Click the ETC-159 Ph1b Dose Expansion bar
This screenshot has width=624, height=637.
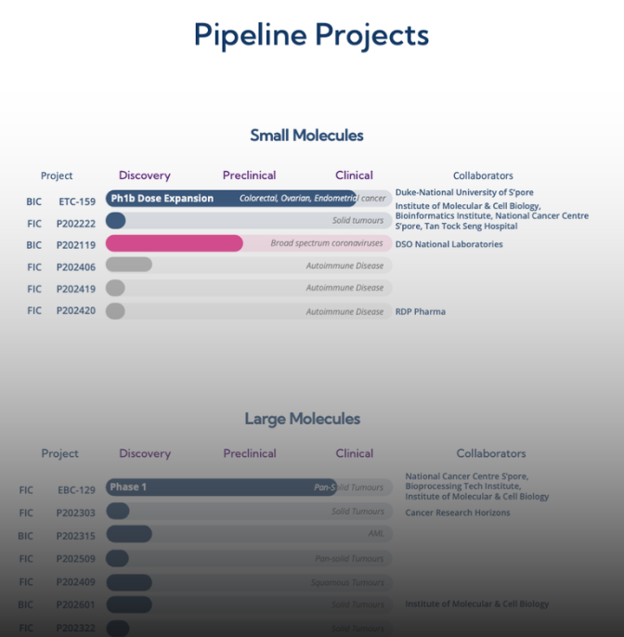pyautogui.click(x=230, y=199)
